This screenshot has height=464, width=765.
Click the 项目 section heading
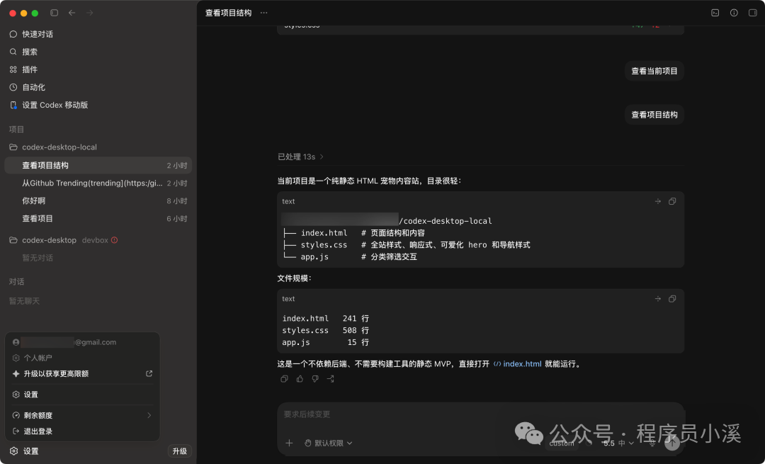point(16,130)
